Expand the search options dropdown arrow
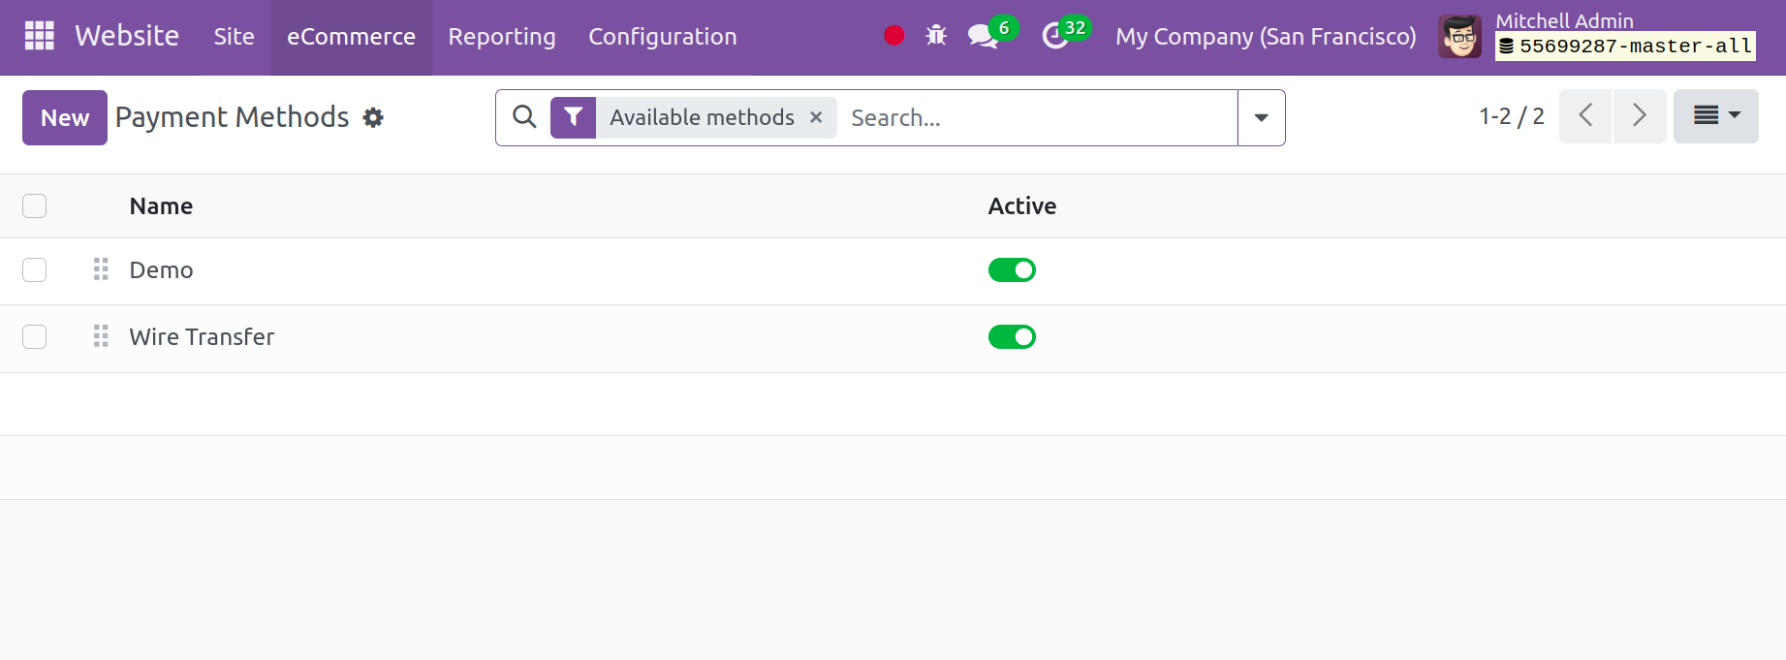Viewport: 1786px width, 660px height. pos(1261,117)
